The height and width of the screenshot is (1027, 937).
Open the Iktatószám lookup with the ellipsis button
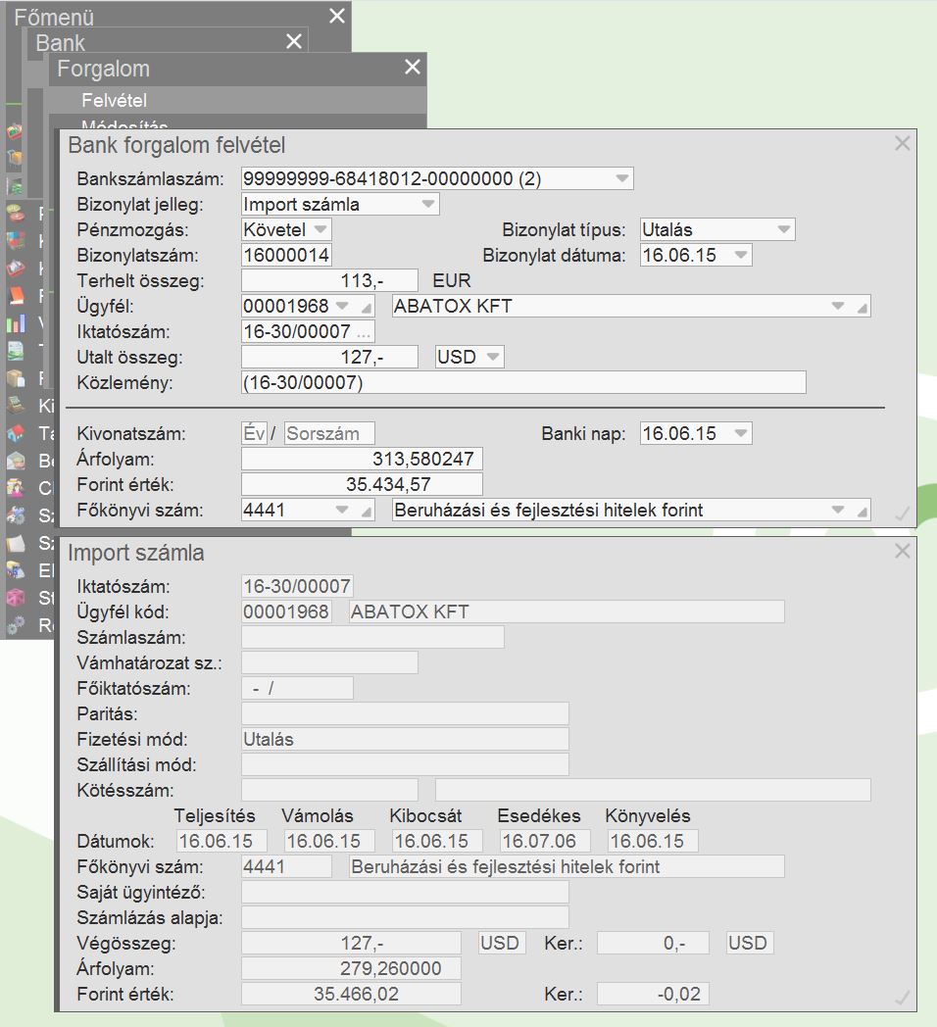(x=364, y=332)
